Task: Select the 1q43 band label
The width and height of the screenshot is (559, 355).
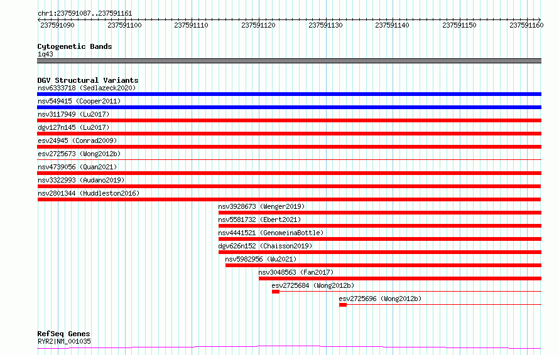Action: tap(45, 54)
